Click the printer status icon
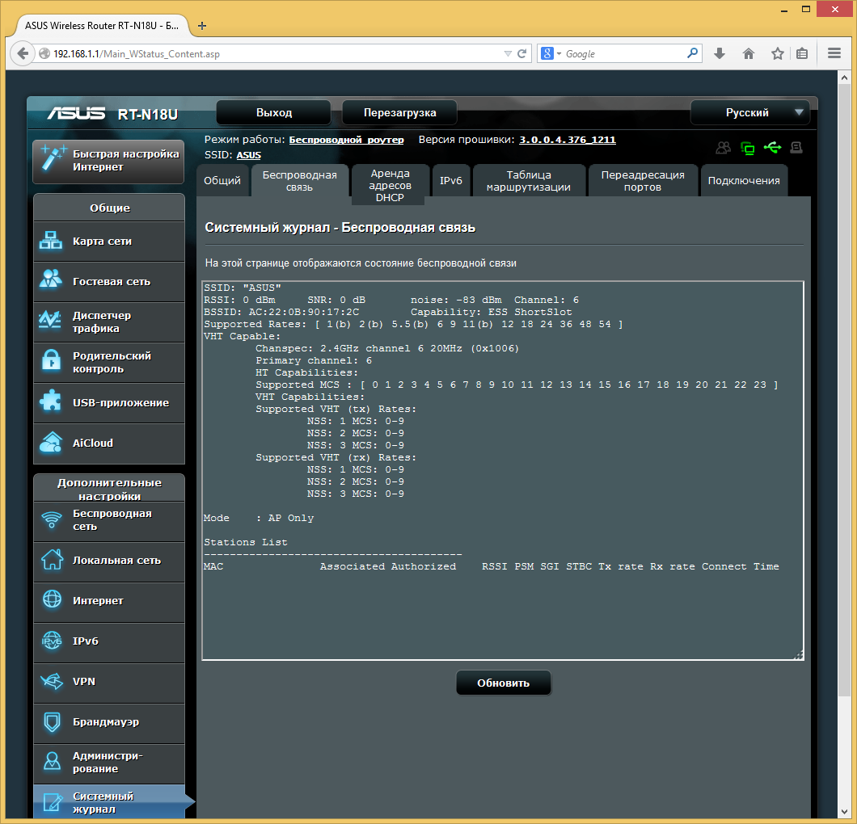This screenshot has height=824, width=857. pyautogui.click(x=796, y=148)
